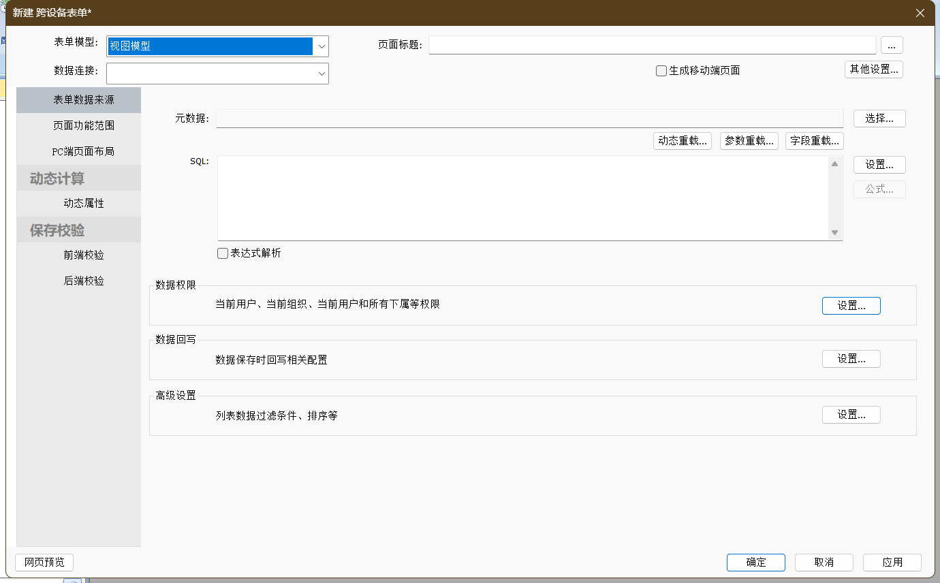Select 页面功能范围 in the sidebar
Screen dimensions: 940x583
(x=84, y=126)
